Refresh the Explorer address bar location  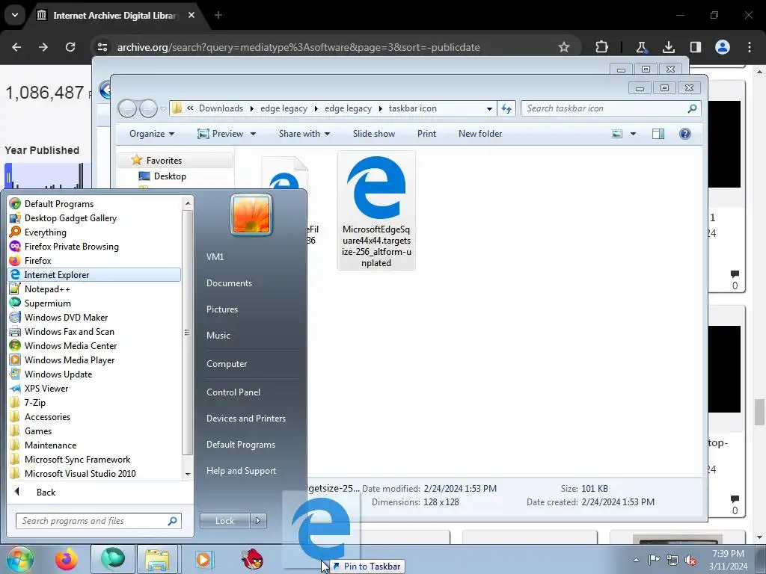pyautogui.click(x=506, y=108)
